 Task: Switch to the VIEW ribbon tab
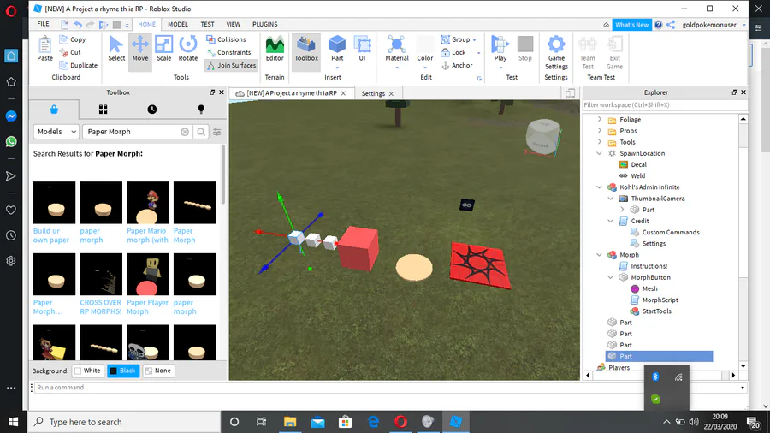tap(234, 24)
